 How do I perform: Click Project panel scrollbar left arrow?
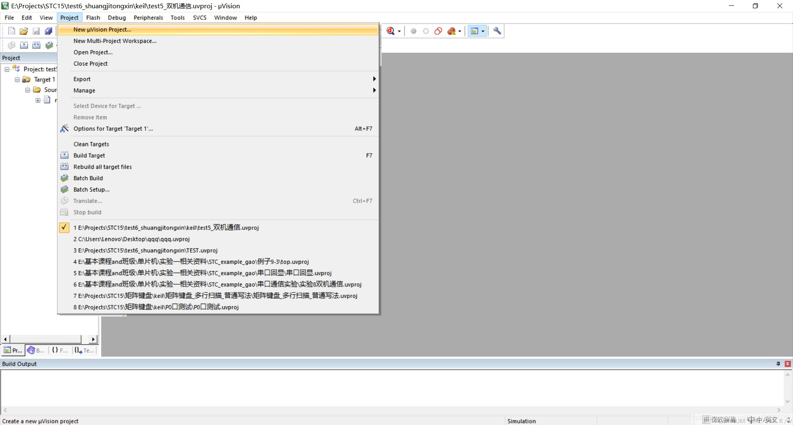click(x=5, y=339)
